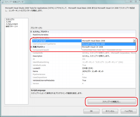Open the 入力列 page
The height and width of the screenshot is (117, 140).
pyautogui.click(x=8, y=22)
